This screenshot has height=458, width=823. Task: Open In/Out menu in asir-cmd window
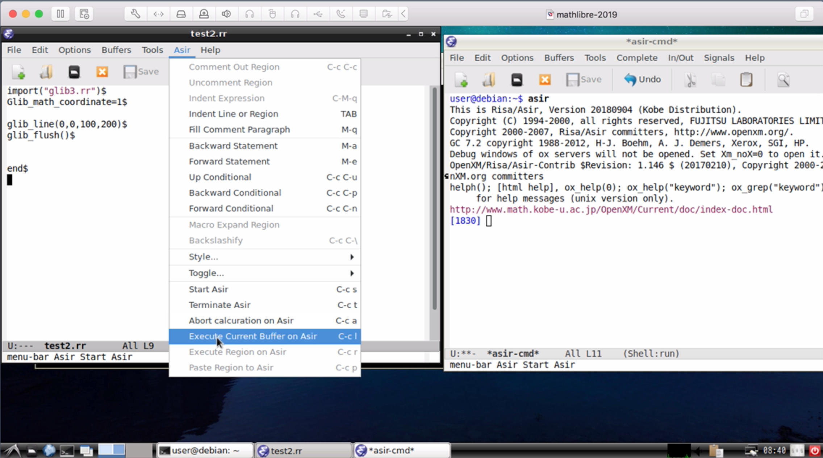pyautogui.click(x=681, y=58)
